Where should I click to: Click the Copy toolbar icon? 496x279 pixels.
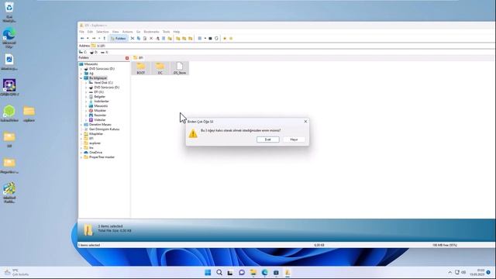coord(139,38)
